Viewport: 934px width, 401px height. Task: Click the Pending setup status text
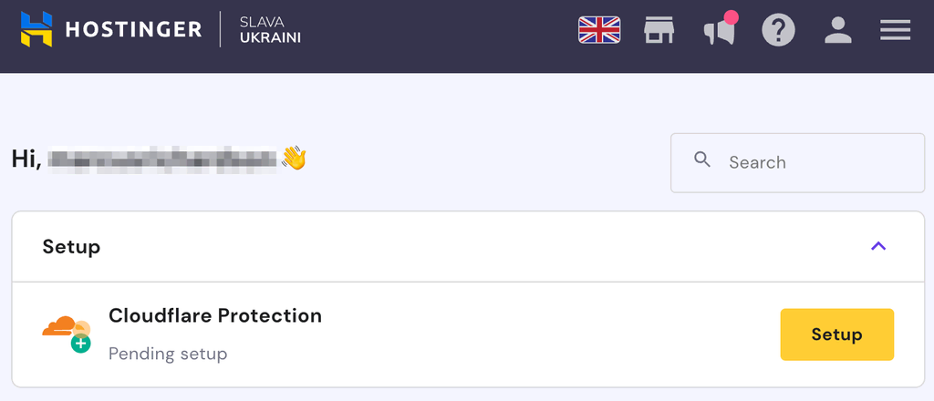pyautogui.click(x=168, y=353)
